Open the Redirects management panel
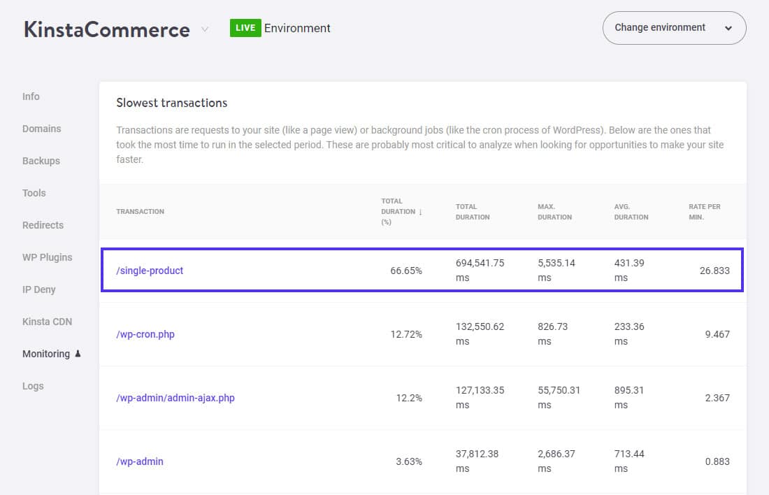The width and height of the screenshot is (769, 495). (x=43, y=225)
